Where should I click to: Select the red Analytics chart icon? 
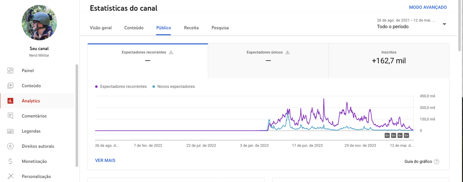(10, 101)
